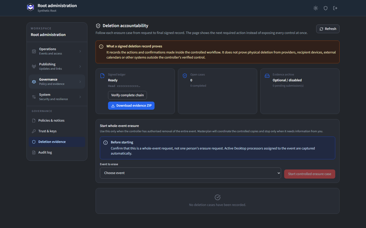Open Policies & notices page
366x228 pixels.
(57, 121)
